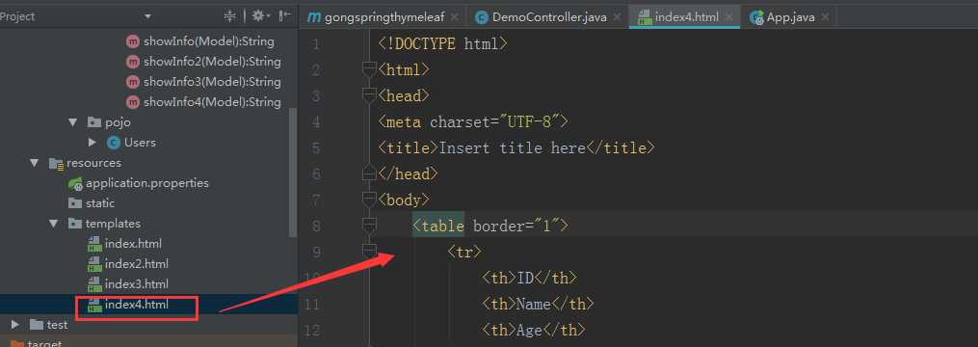978x347 pixels.
Task: Select application.properties file
Action: [147, 183]
